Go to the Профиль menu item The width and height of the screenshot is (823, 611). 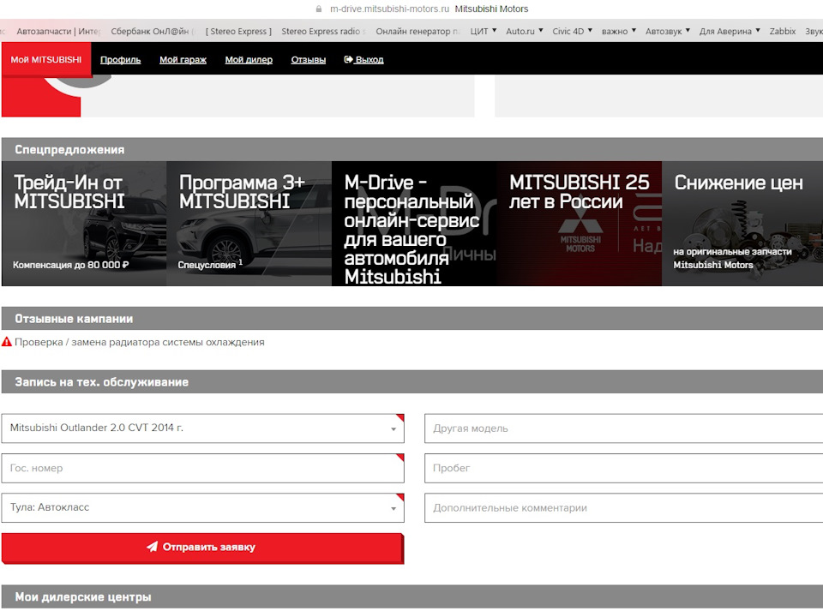click(x=120, y=59)
